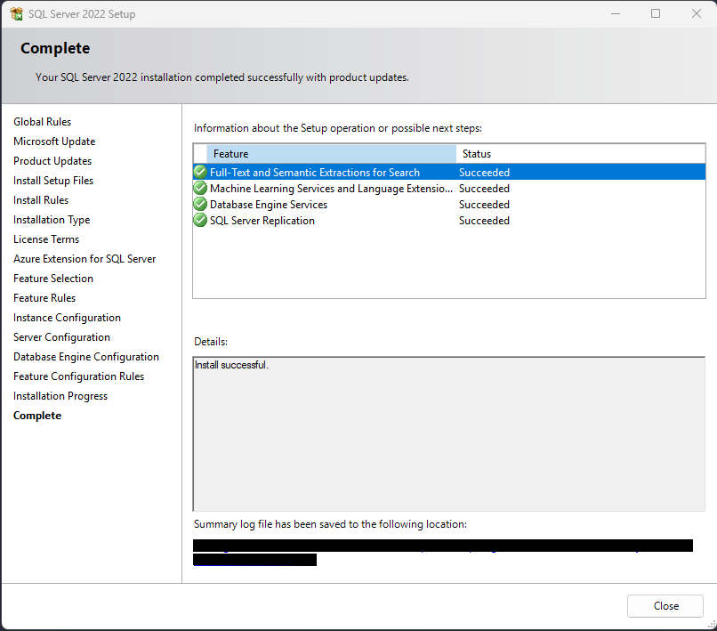Sort by the Feature column header
Viewport: 717px width, 631px height.
[331, 154]
